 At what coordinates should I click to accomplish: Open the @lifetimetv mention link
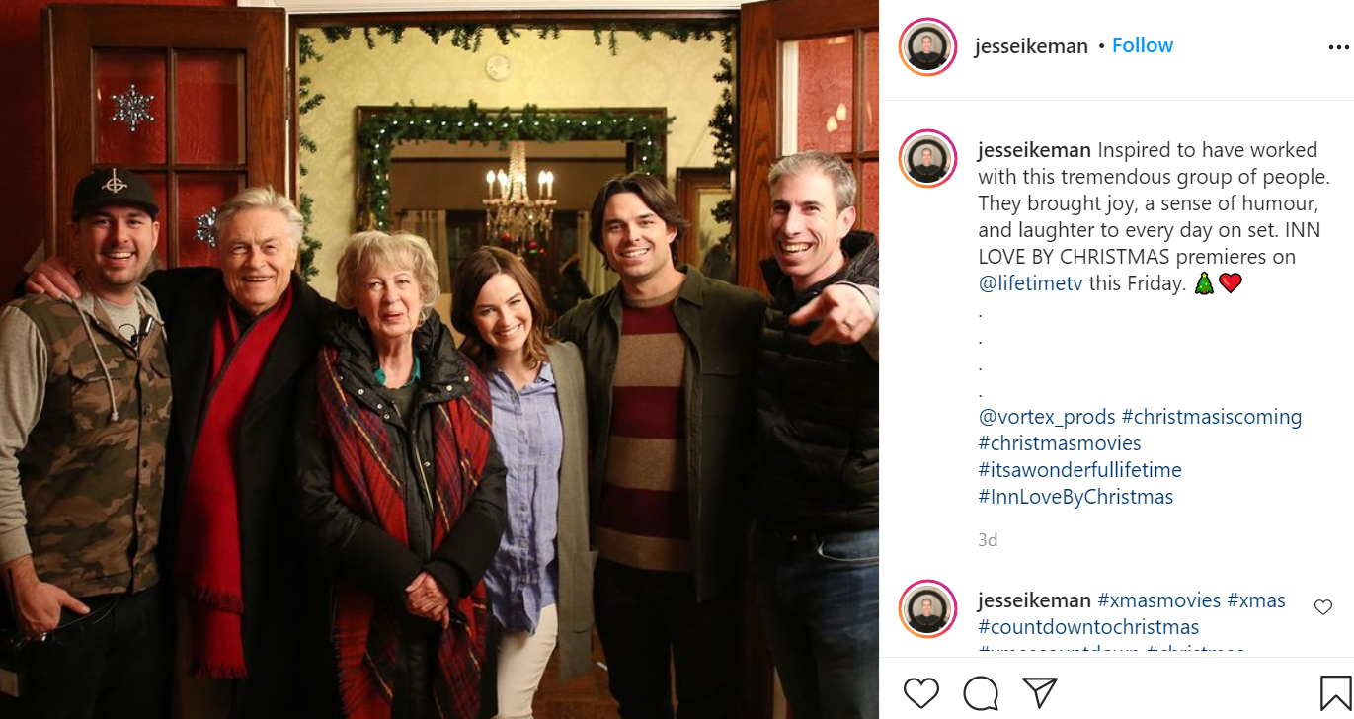tap(1031, 283)
